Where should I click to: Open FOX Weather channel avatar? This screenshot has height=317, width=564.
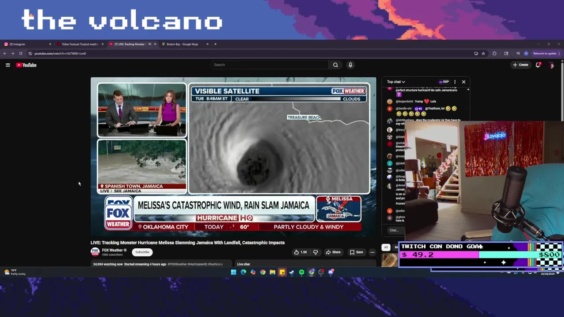coord(95,252)
